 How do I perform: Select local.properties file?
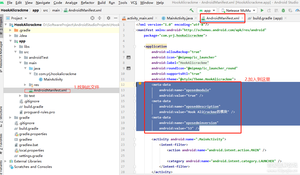tap(31, 150)
